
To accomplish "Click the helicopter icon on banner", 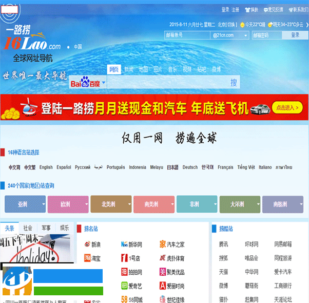I will pos(29,107).
